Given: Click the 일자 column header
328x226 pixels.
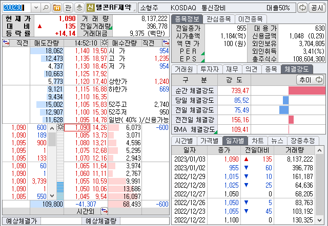Looking at the screenshot, I should pyautogui.click(x=190, y=150).
